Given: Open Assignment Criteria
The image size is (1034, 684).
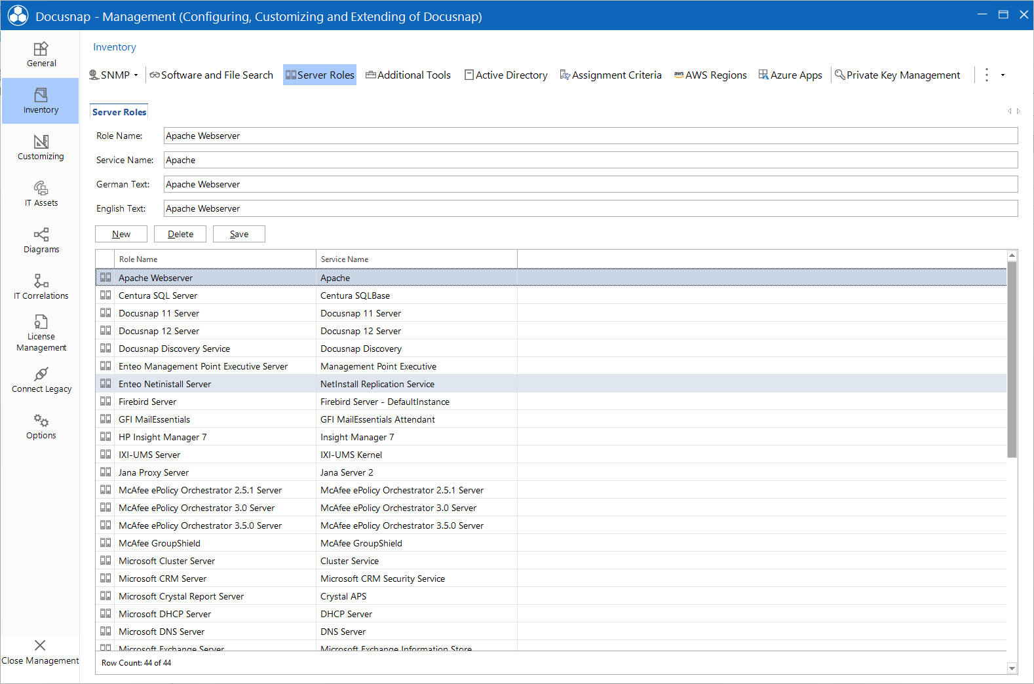Looking at the screenshot, I should point(611,75).
